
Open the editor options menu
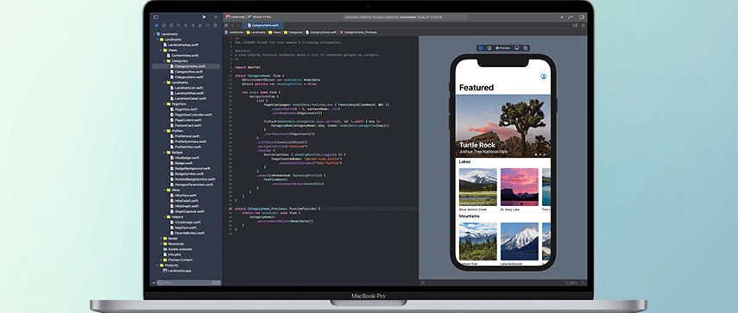click(575, 25)
